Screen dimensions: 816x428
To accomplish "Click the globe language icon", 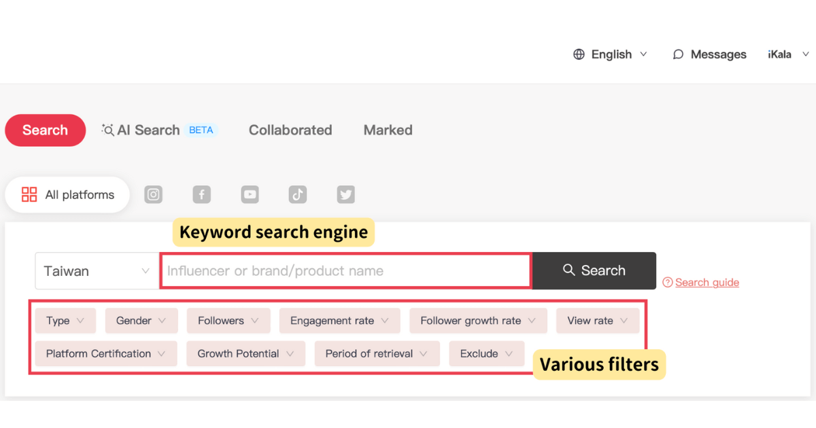I will coord(579,54).
